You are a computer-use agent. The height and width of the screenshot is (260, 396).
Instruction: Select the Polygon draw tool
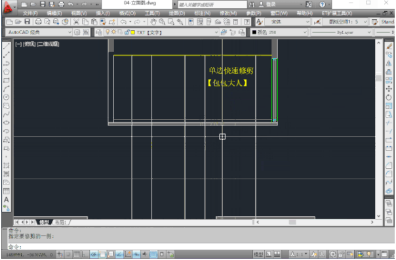(x=7, y=72)
